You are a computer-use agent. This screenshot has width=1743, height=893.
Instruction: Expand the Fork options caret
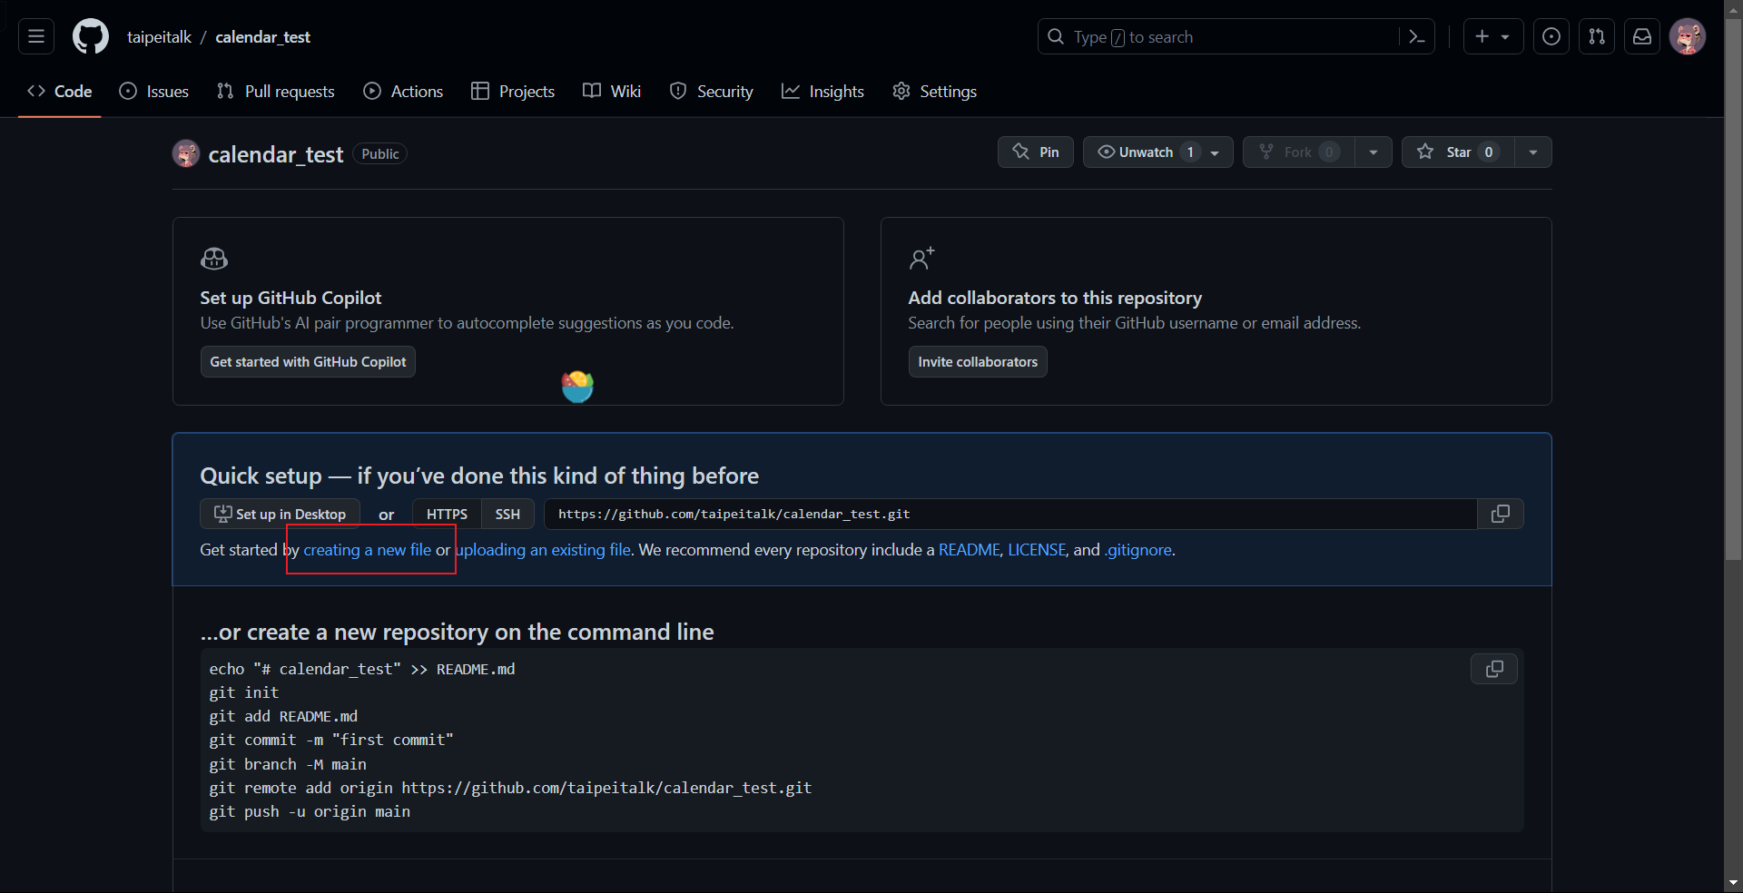coord(1374,152)
